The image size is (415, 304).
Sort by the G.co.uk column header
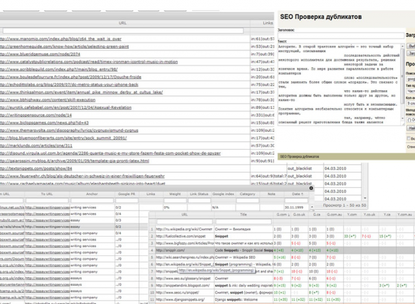pyautogui.click(x=300, y=215)
